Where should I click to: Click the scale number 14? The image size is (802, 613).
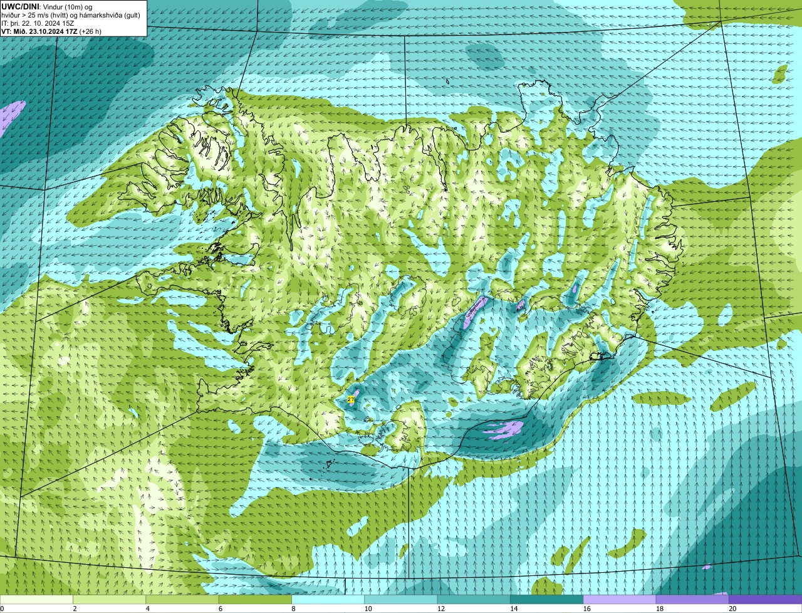click(x=513, y=609)
